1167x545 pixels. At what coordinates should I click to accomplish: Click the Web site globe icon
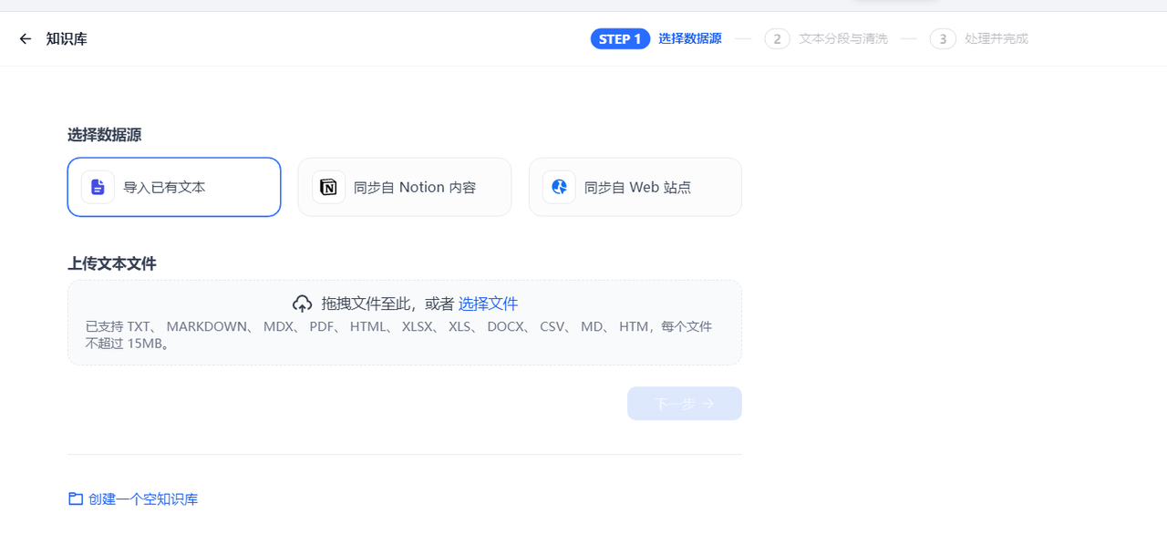(559, 188)
